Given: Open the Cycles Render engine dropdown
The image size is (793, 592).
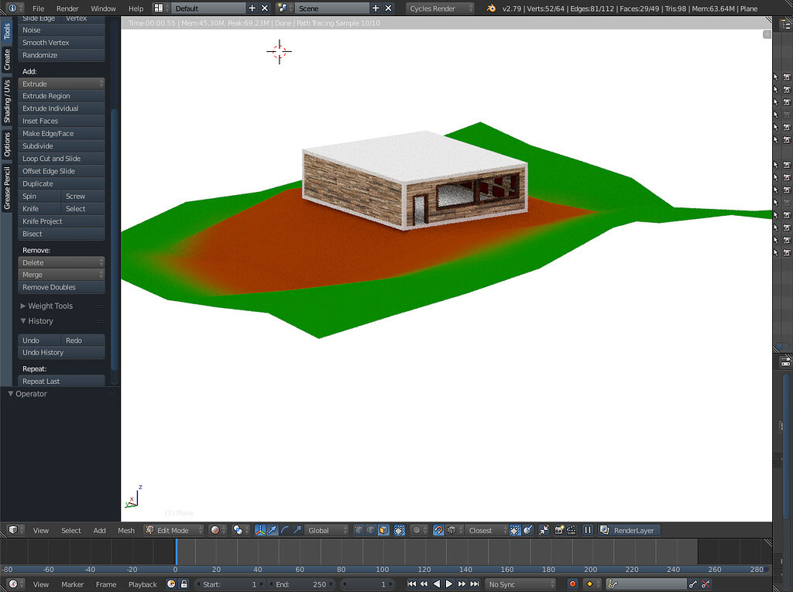Looking at the screenshot, I should coord(438,9).
